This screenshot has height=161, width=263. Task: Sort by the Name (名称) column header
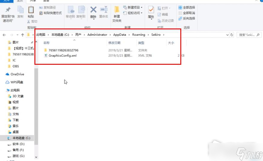click(46, 43)
